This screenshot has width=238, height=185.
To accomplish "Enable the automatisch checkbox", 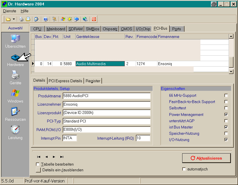I will (x=184, y=169).
